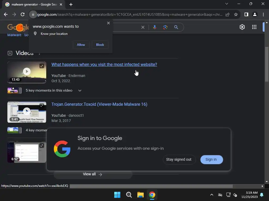Open the site info lock icon
This screenshot has height=201, width=269.
[x=33, y=15]
